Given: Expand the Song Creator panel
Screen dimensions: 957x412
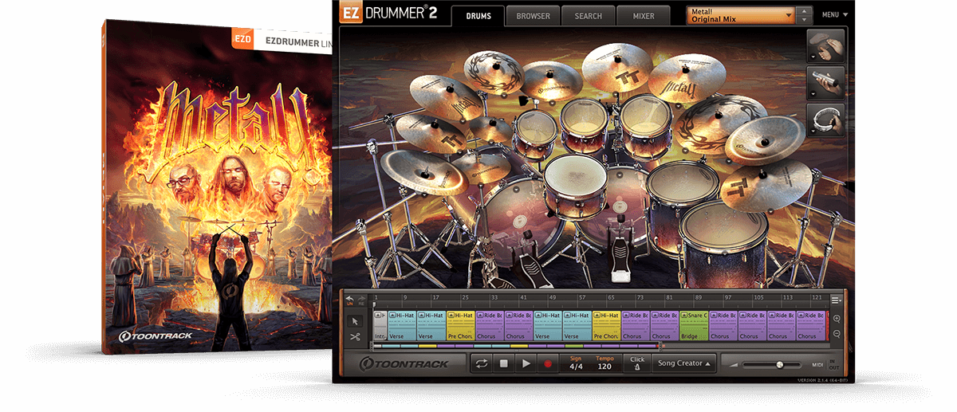Looking at the screenshot, I should tap(684, 363).
